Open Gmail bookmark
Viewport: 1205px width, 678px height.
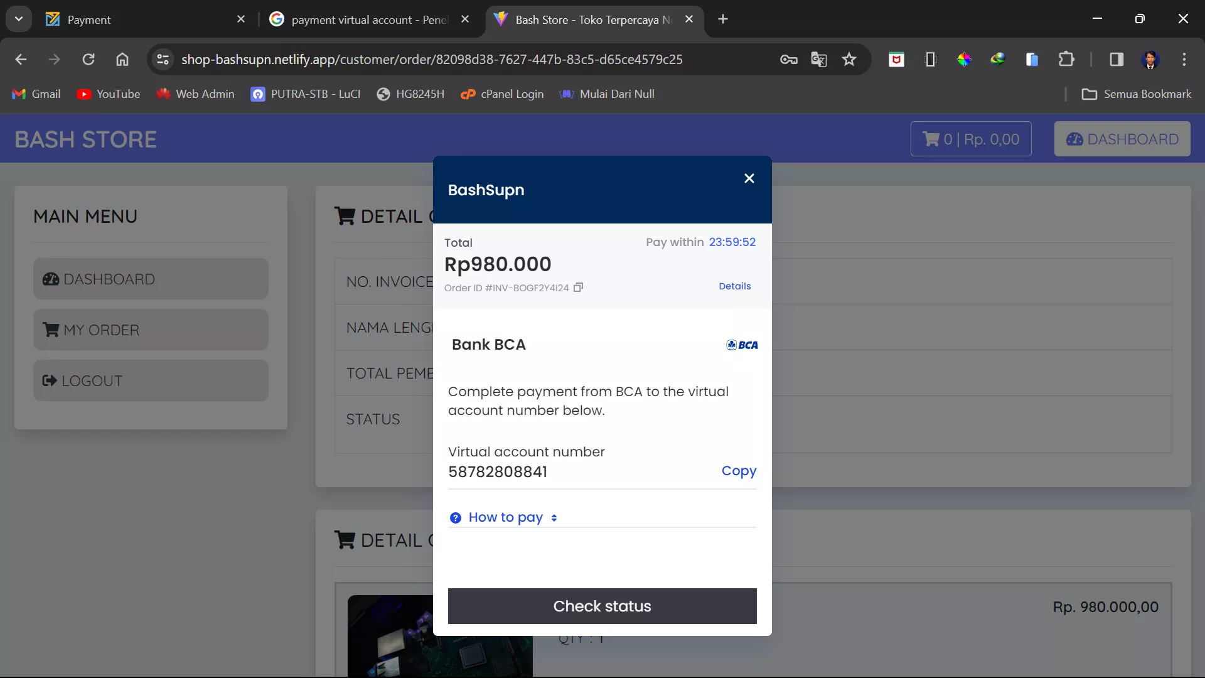36,94
